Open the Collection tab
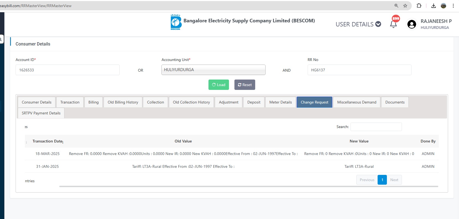459x219 pixels. click(155, 102)
